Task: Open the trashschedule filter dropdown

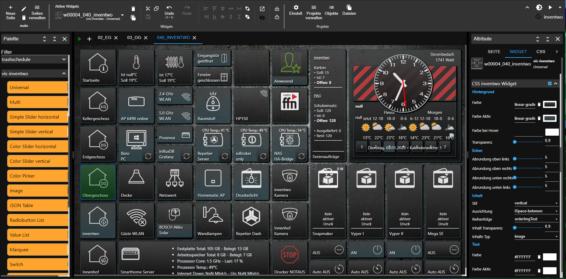Action: (34, 59)
